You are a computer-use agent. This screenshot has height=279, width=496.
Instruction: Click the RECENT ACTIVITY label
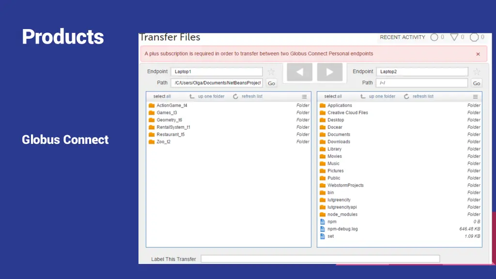pos(403,37)
